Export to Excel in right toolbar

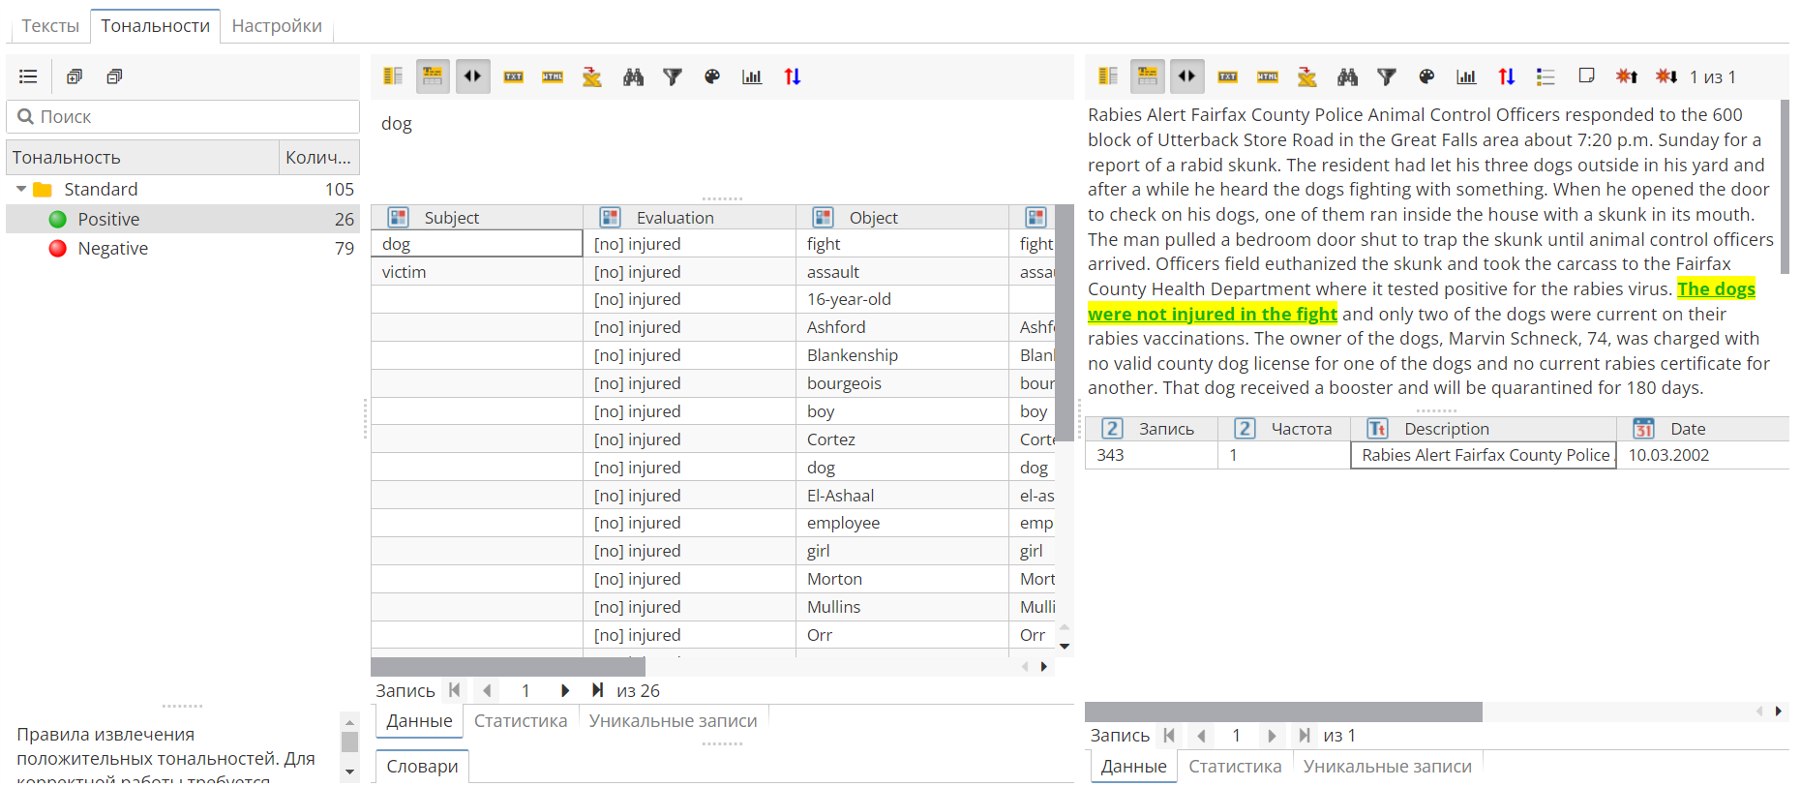[x=1307, y=76]
